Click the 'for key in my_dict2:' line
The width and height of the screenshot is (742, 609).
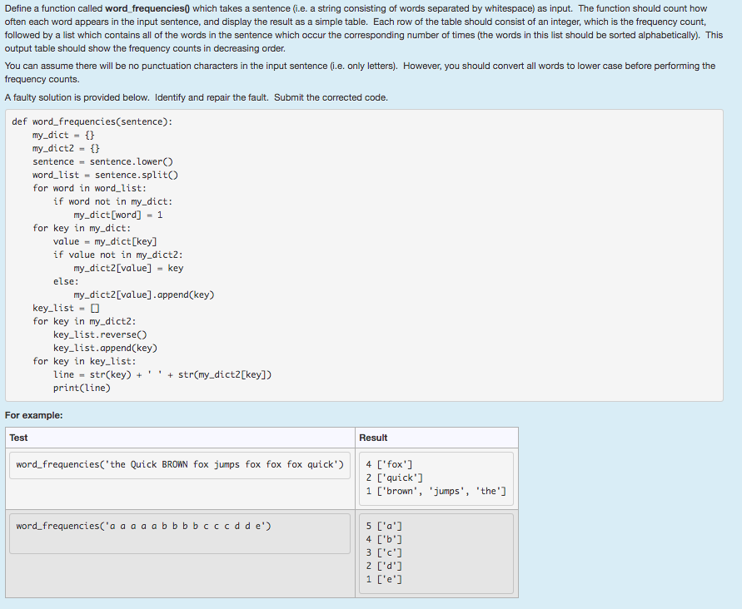pos(84,321)
